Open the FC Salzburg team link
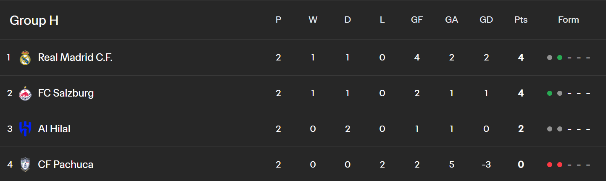The width and height of the screenshot is (606, 181). point(66,93)
